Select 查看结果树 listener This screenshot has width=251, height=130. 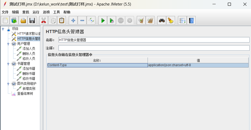tap(25, 94)
